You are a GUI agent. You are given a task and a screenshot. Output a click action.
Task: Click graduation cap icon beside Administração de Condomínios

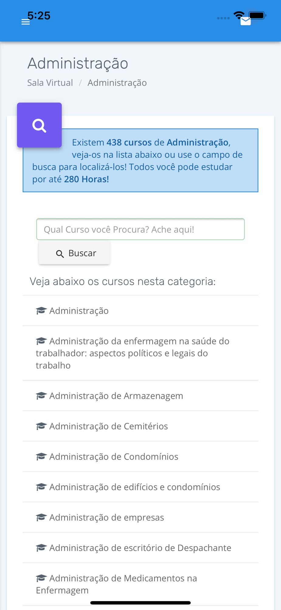41,457
